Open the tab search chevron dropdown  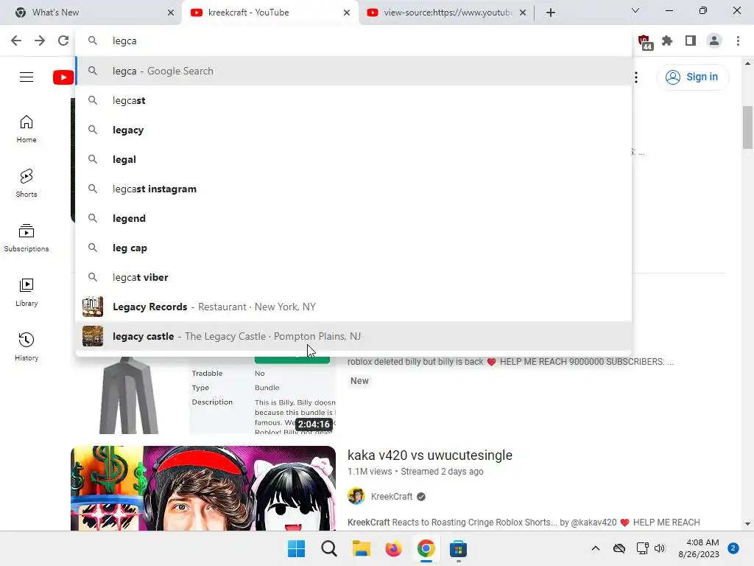click(635, 10)
